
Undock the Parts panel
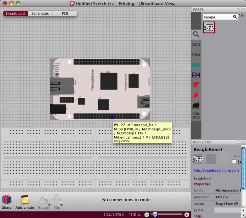click(x=238, y=10)
